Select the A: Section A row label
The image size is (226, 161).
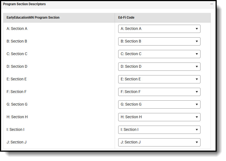(x=17, y=29)
